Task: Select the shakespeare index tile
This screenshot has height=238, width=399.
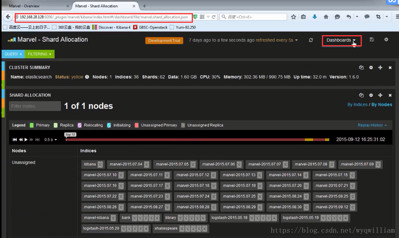Action: tap(181, 228)
